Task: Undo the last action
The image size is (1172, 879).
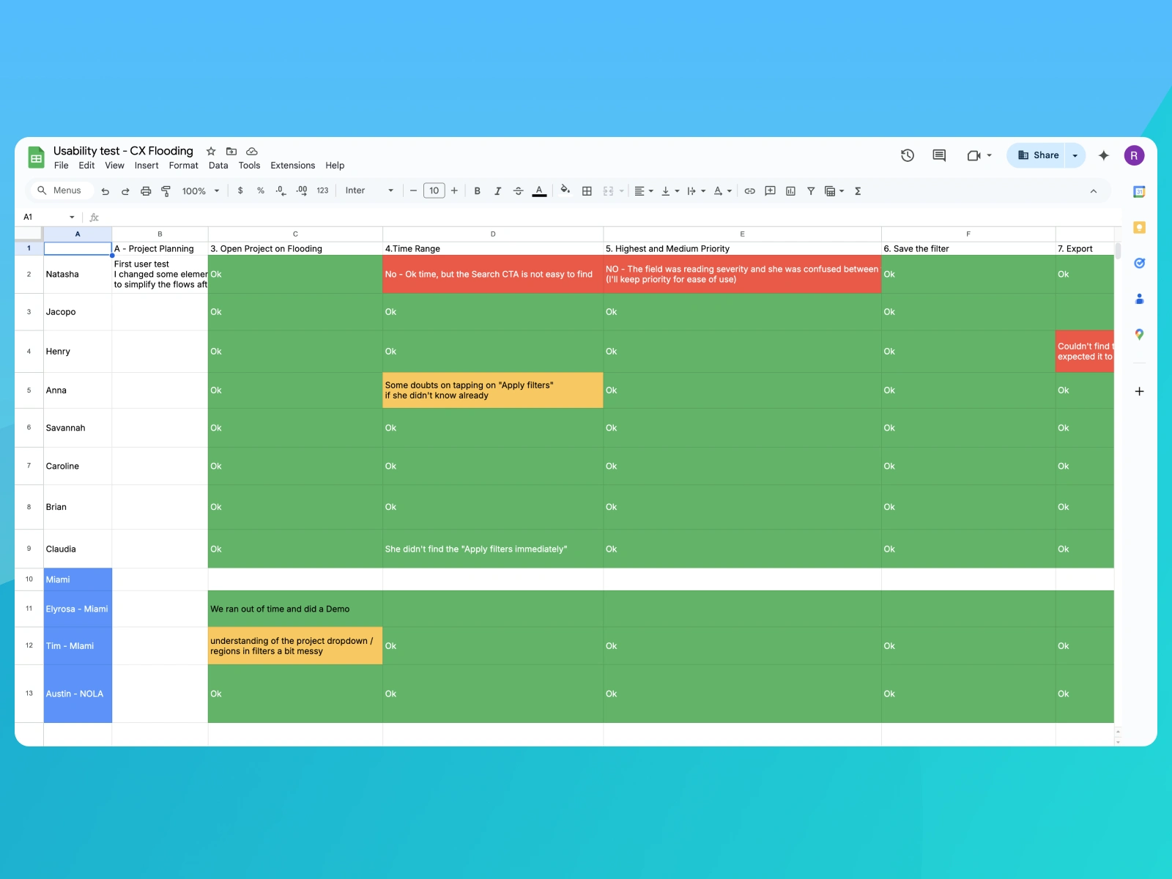Action: pos(105,191)
